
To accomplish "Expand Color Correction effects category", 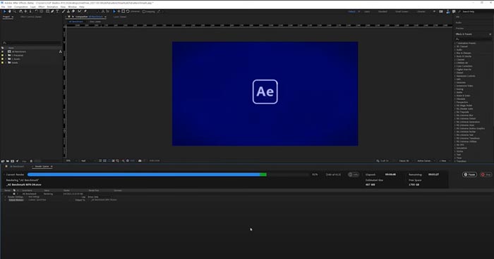I will pyautogui.click(x=455, y=66).
